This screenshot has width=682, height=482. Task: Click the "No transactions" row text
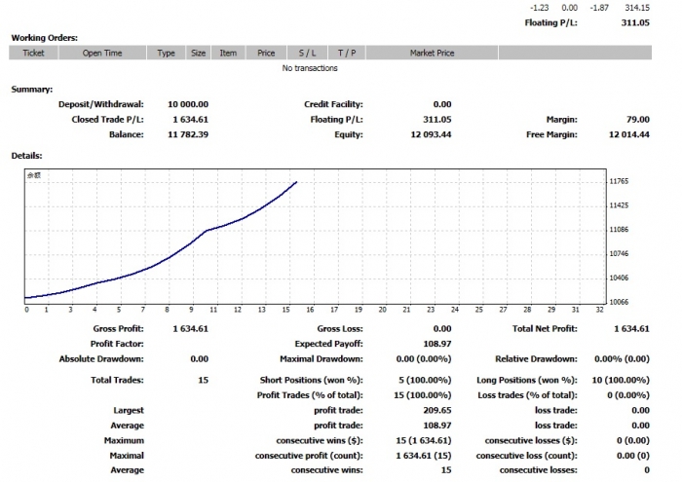[310, 68]
